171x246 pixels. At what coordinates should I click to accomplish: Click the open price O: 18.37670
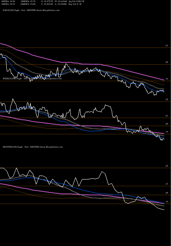[x=47, y=1]
